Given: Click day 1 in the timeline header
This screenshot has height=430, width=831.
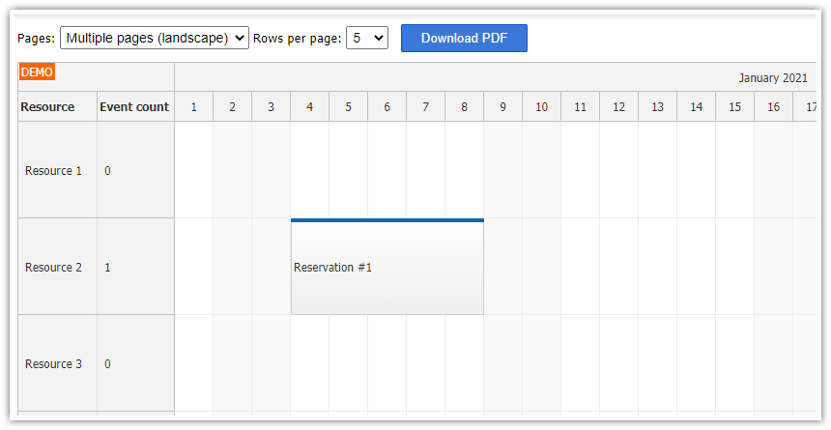Looking at the screenshot, I should pyautogui.click(x=193, y=106).
